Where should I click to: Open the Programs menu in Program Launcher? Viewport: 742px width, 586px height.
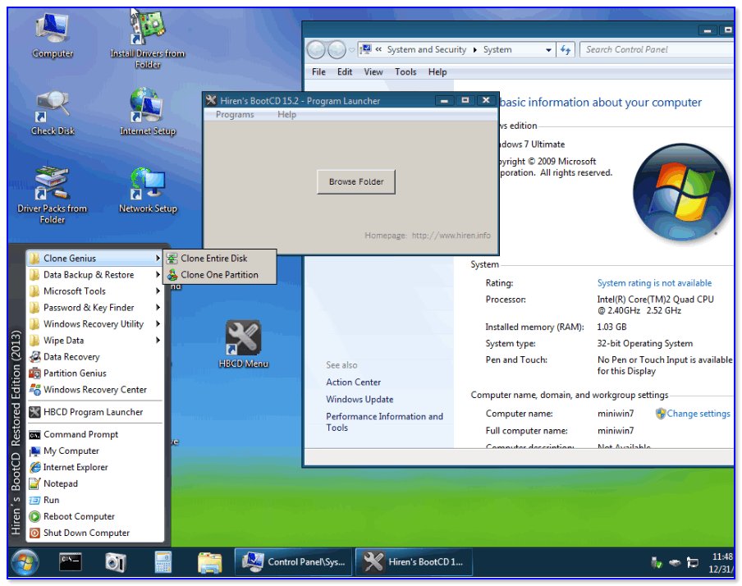tap(235, 115)
